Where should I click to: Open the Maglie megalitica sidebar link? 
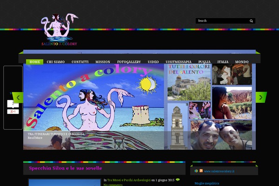pyautogui.click(x=207, y=183)
